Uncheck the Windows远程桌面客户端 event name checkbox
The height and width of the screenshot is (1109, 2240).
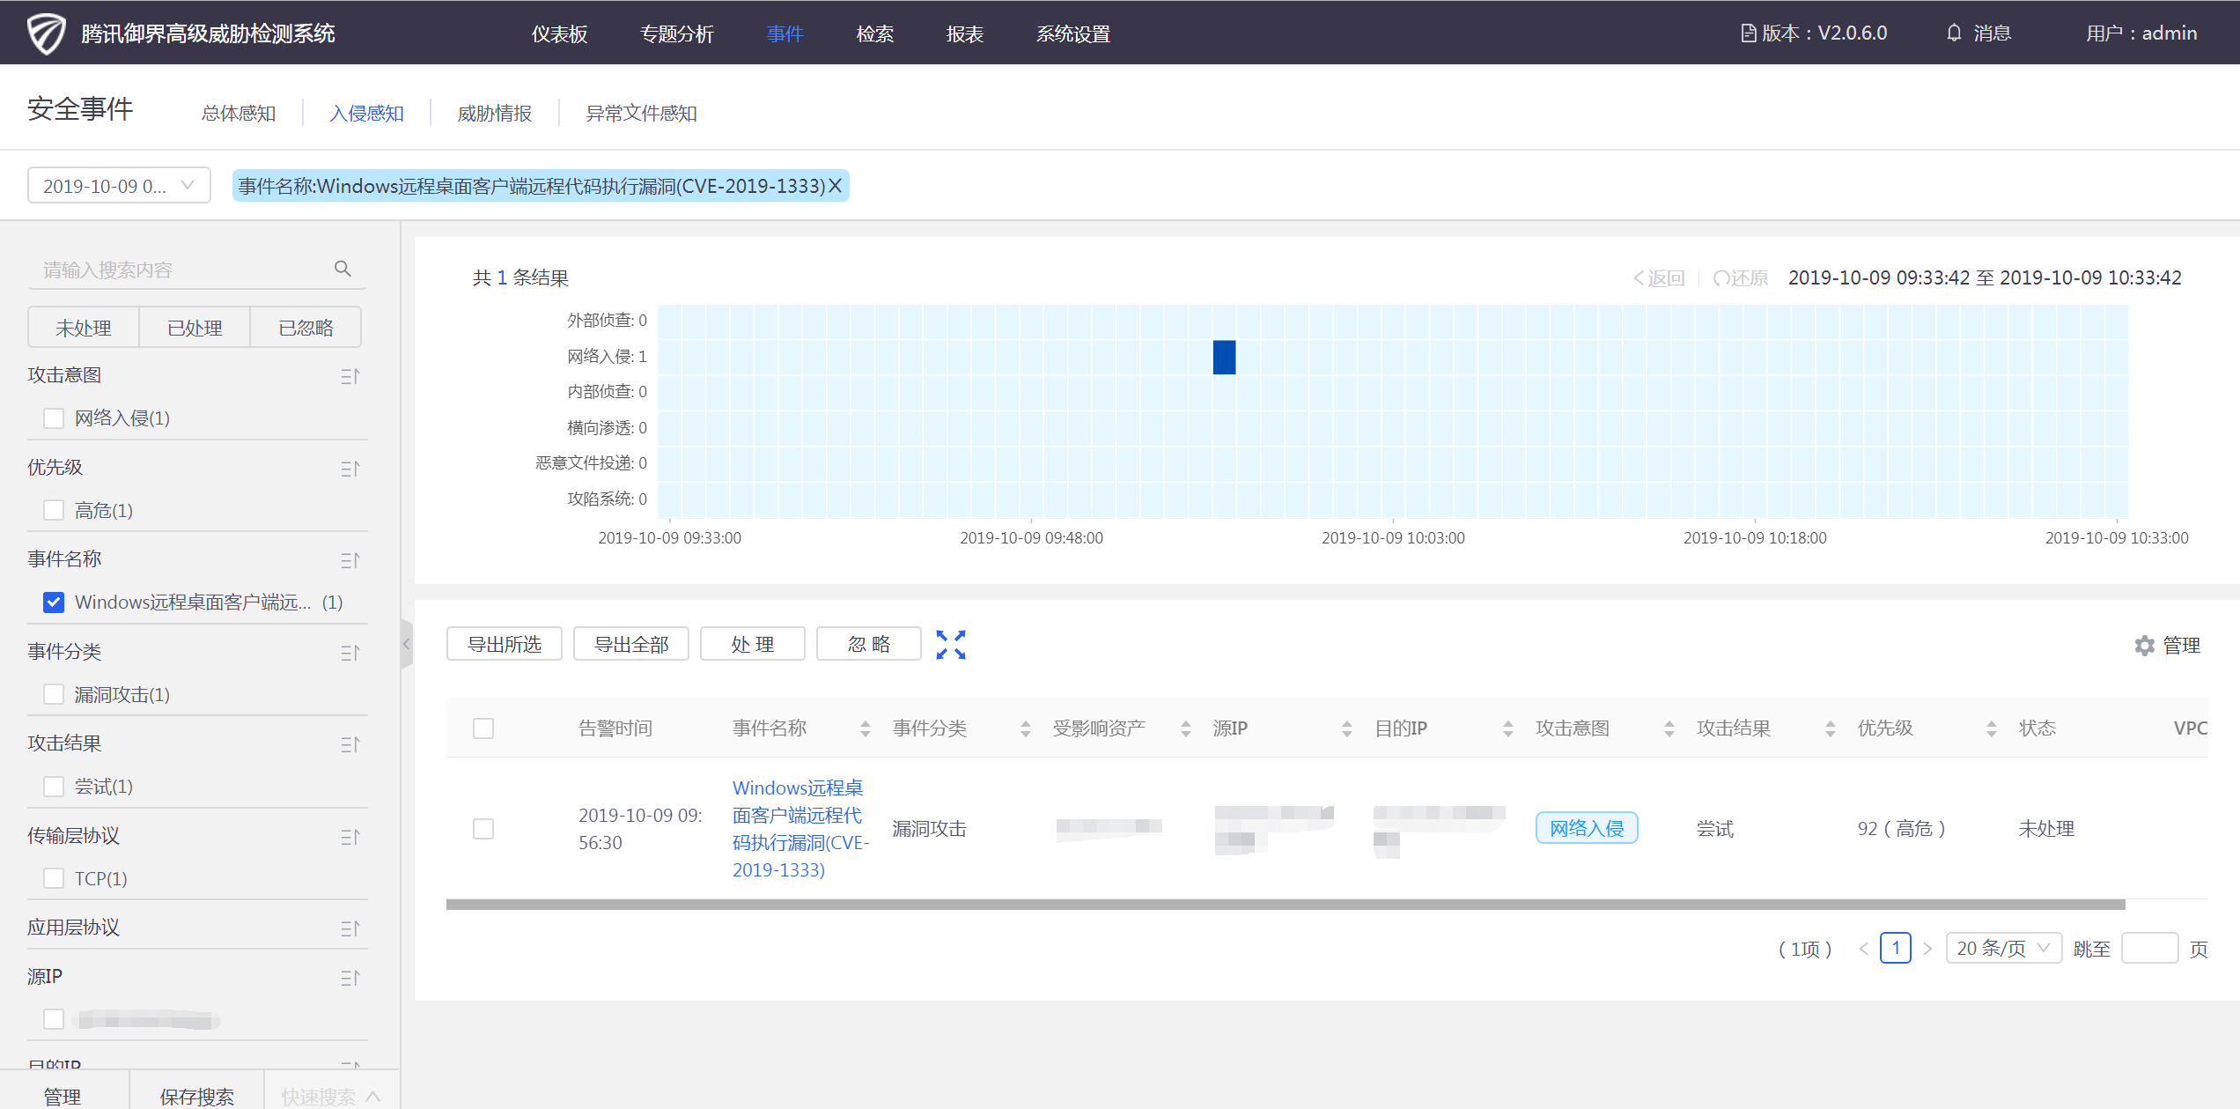coord(54,603)
